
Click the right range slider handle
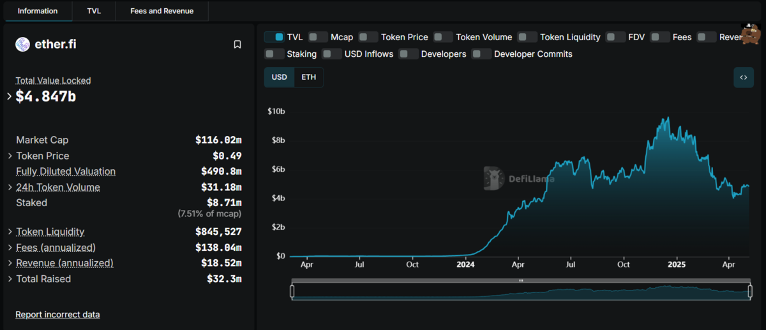(x=749, y=292)
